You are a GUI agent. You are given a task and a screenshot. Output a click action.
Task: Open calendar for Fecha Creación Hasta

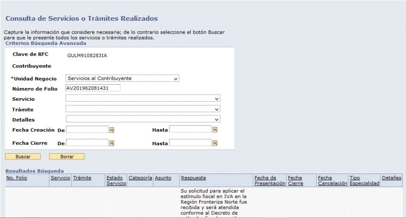(x=215, y=130)
